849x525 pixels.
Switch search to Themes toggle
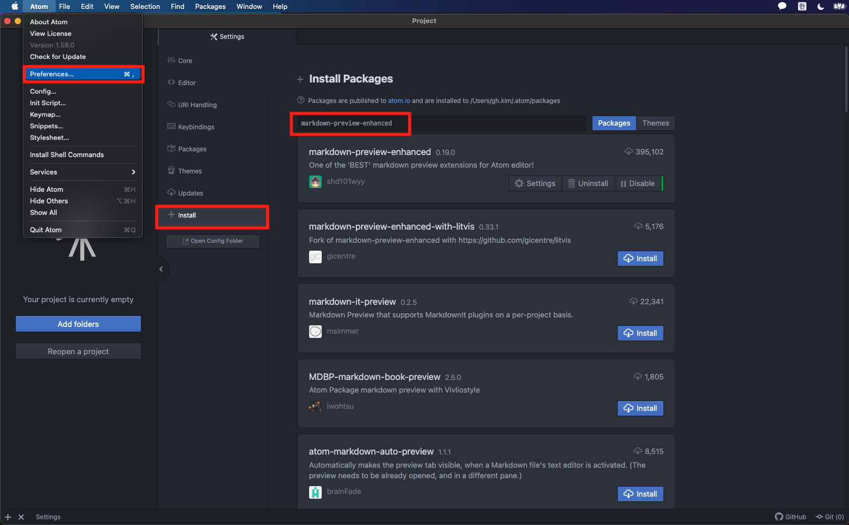[x=656, y=123]
